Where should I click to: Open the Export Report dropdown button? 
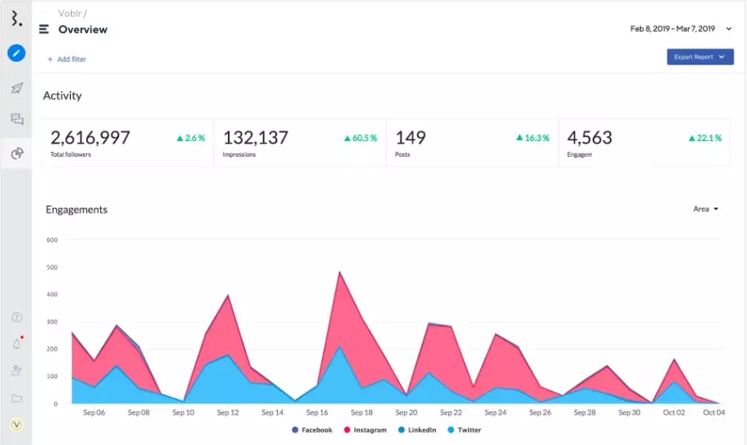coord(699,57)
